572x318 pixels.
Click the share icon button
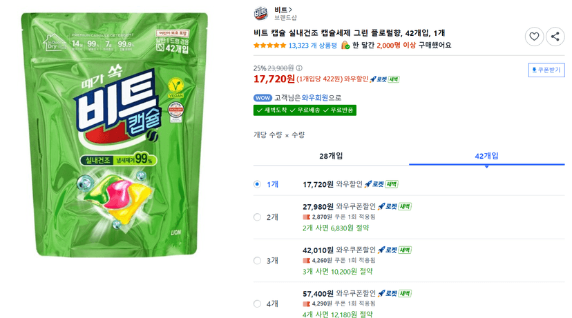[x=555, y=37]
